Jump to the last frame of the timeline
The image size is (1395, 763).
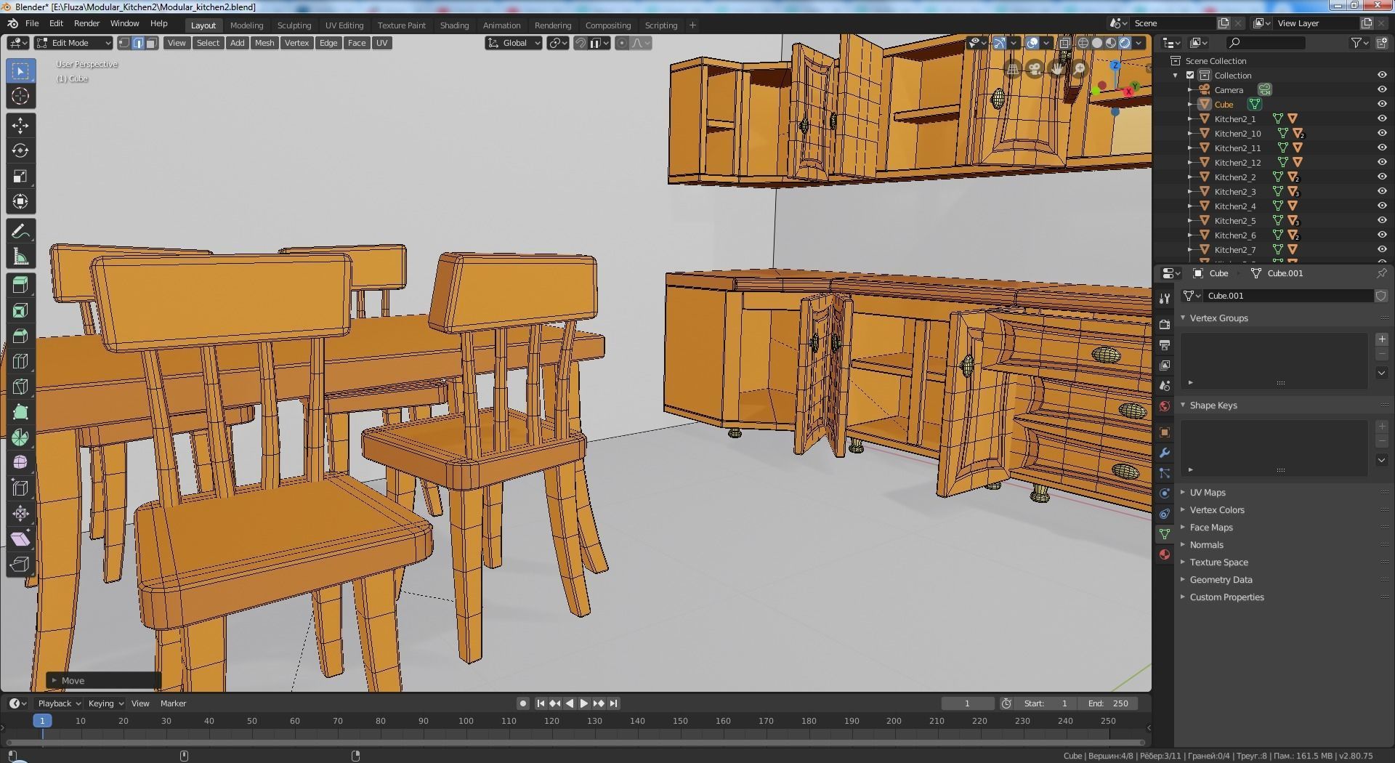[x=613, y=703]
